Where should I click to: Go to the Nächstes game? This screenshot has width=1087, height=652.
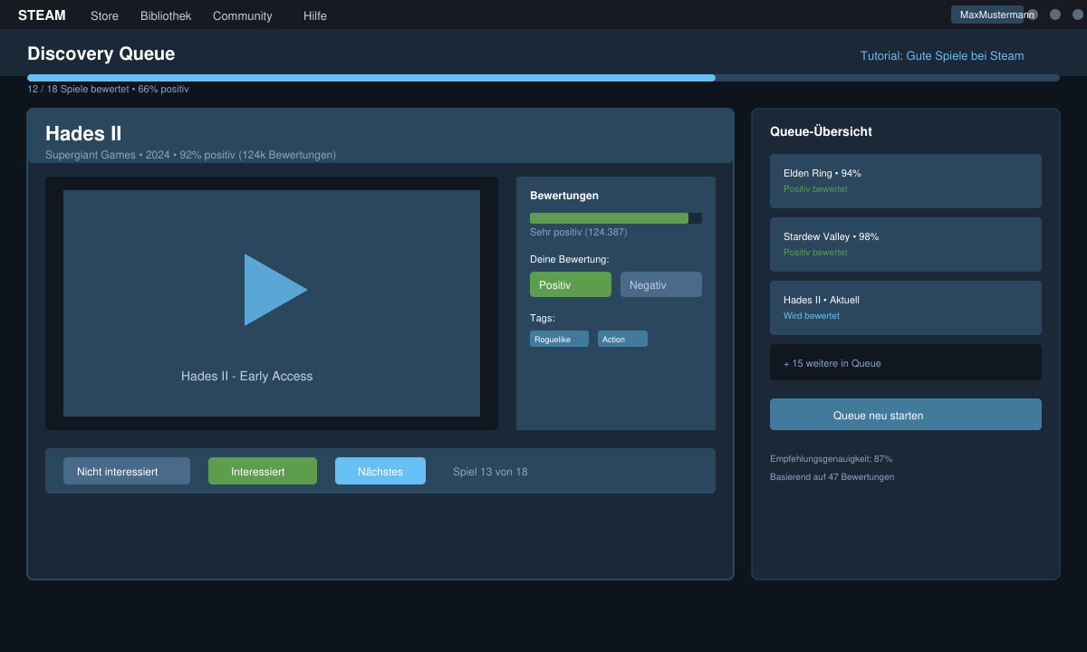coord(380,471)
